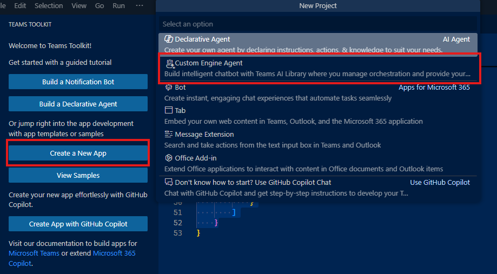497x274 pixels.
Task: Select the Don't know how to start title
Action: coord(253,183)
